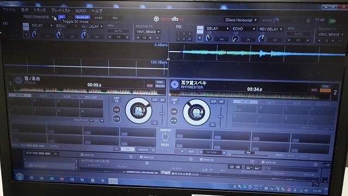Click the sampler sequencer record button
The image size is (348, 196).
tap(176, 151)
